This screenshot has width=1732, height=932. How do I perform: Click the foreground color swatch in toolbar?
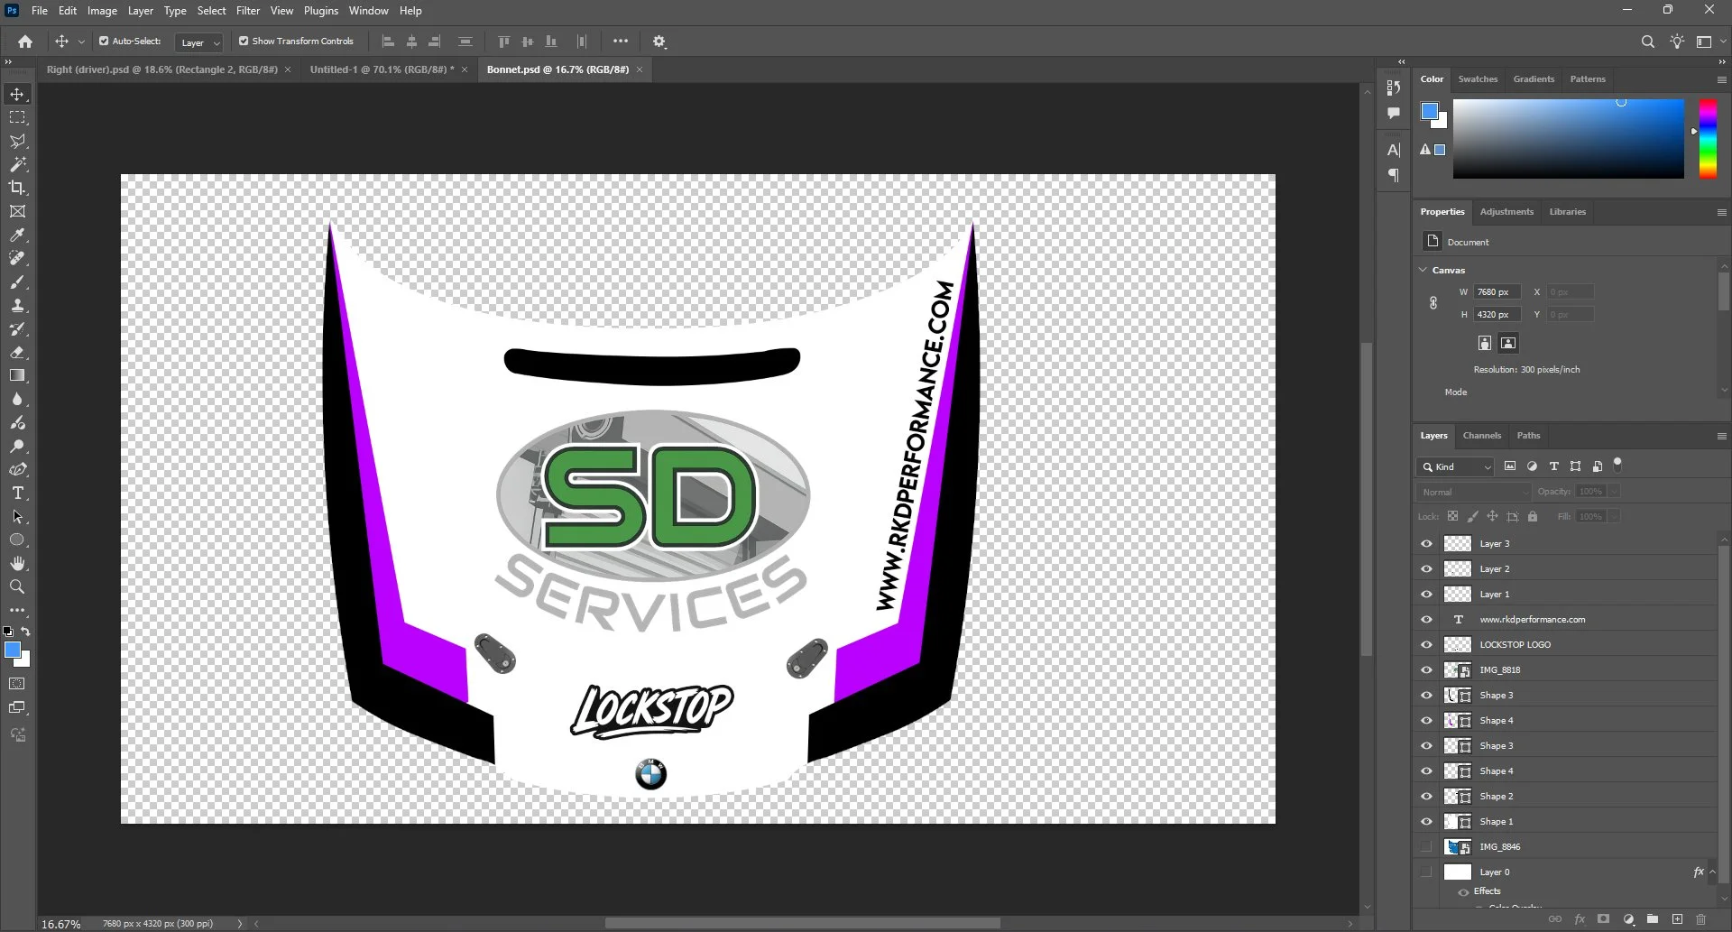point(13,651)
